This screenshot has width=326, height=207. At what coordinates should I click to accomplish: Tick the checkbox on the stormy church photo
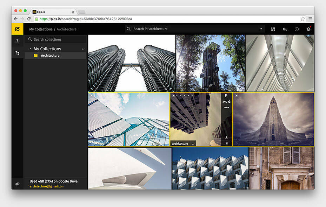pos(237,95)
